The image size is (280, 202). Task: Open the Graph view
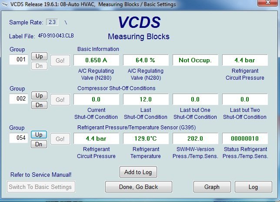212,187
